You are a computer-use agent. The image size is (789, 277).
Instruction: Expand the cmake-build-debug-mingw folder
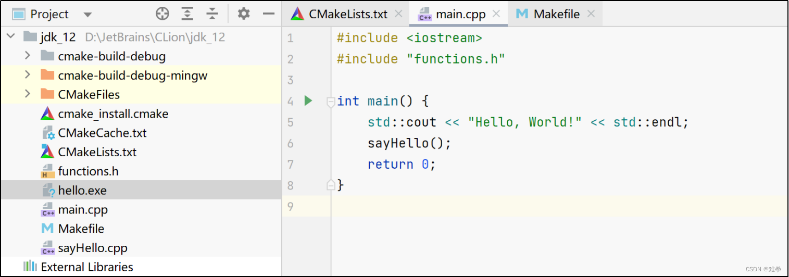pos(28,75)
